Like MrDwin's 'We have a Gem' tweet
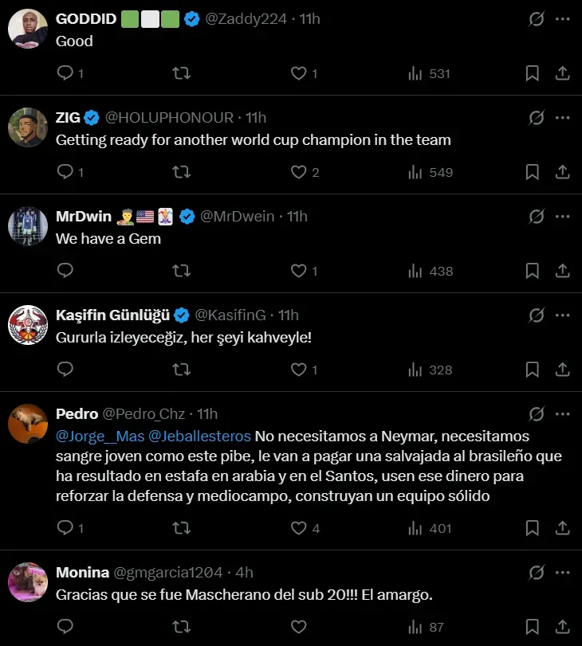Viewport: 582px width, 646px height. 299,271
